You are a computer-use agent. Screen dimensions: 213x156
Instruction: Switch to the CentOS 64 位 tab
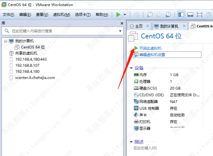[201, 26]
